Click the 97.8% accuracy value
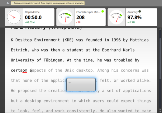The width and height of the screenshot is (162, 113). point(134,17)
